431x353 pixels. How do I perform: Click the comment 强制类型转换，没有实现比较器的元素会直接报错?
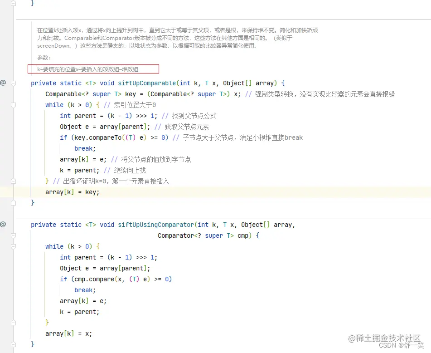point(320,94)
